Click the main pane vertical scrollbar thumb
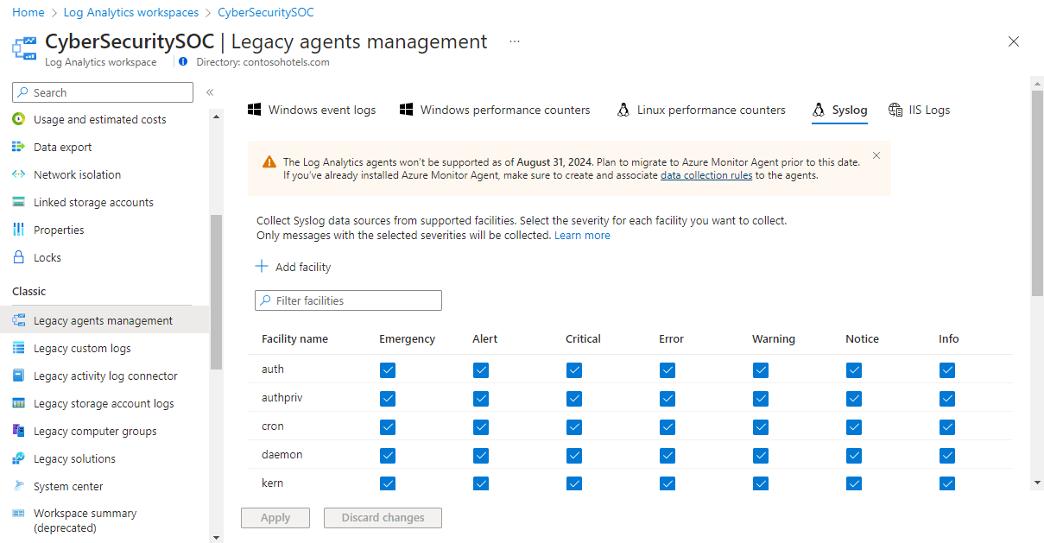This screenshot has width=1044, height=543. (1037, 193)
